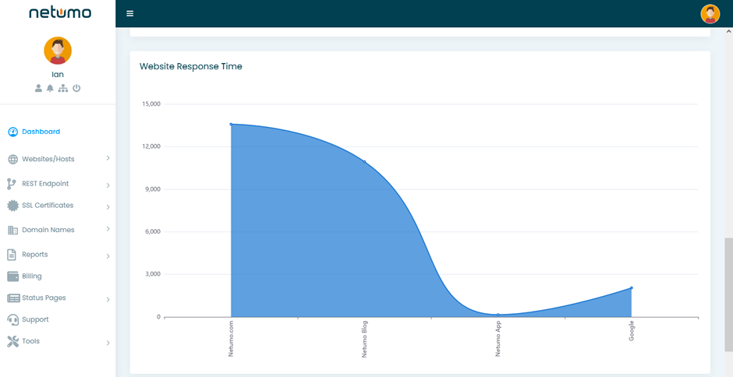This screenshot has height=377, width=733.
Task: Click the Netumo Blog data point
Action: pos(365,162)
